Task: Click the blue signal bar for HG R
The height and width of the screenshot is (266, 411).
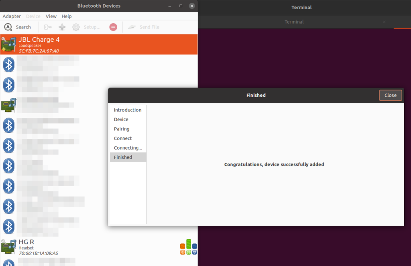Action: click(195, 246)
